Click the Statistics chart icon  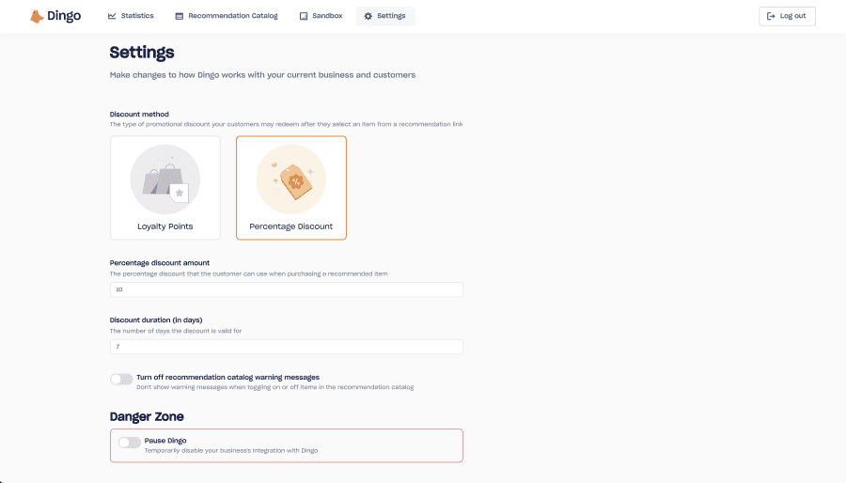112,16
